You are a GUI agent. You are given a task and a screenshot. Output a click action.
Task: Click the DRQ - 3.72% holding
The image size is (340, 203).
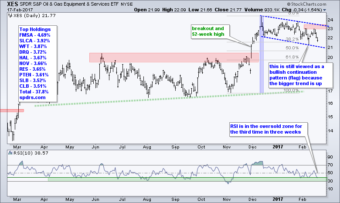(x=33, y=52)
